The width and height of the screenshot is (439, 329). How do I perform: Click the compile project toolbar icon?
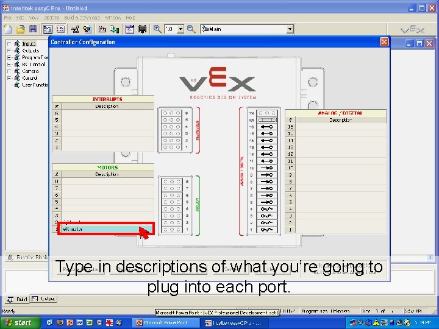pyautogui.click(x=102, y=29)
